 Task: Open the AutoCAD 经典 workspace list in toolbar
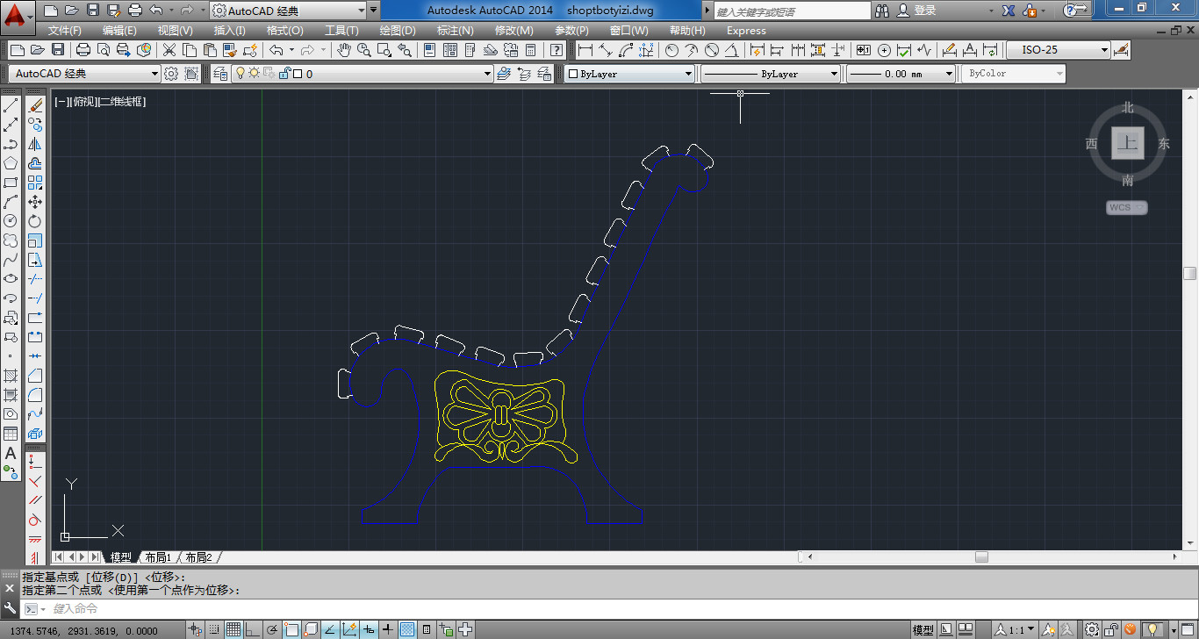click(x=84, y=74)
